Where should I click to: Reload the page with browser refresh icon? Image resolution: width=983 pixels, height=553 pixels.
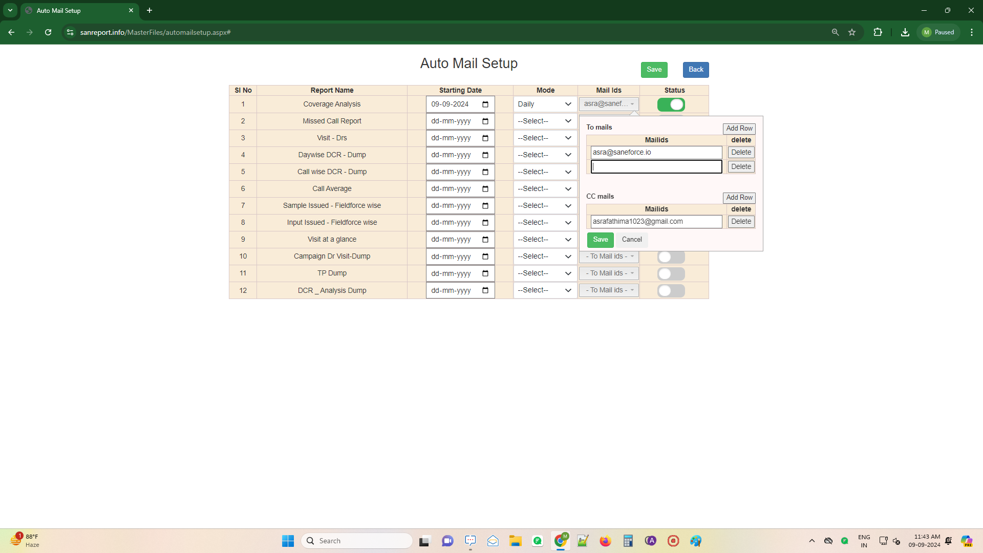[48, 32]
